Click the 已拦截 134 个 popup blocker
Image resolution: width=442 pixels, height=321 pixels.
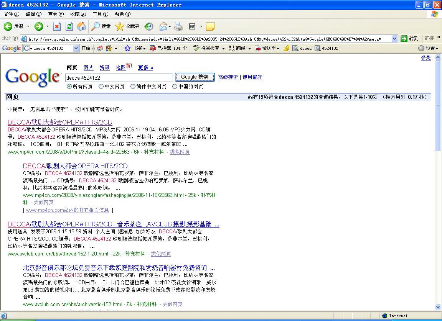[x=168, y=48]
